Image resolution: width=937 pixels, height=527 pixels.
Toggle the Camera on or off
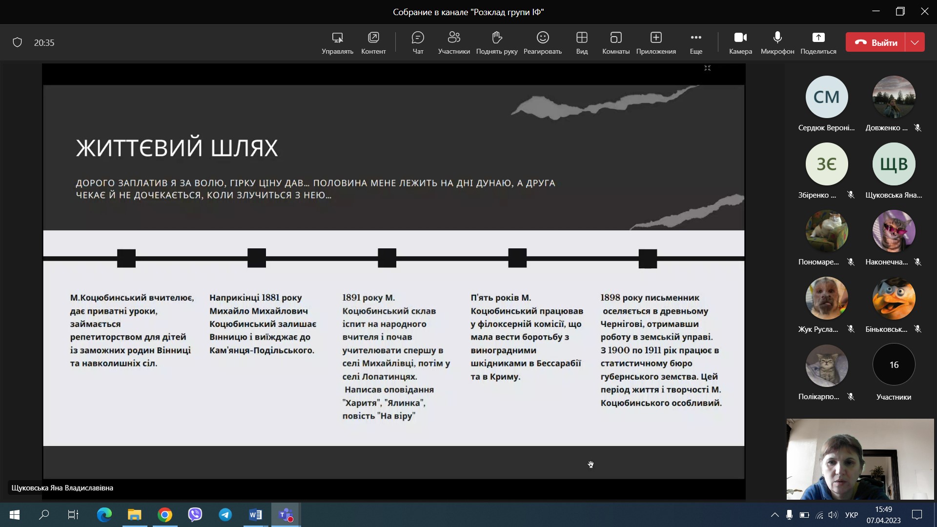(x=740, y=38)
